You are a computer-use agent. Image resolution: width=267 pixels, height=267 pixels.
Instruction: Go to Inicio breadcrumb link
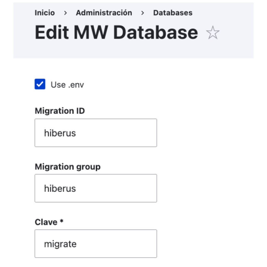tap(45, 13)
